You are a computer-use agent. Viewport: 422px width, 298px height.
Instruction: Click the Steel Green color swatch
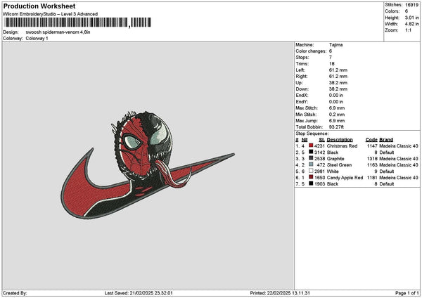311,164
